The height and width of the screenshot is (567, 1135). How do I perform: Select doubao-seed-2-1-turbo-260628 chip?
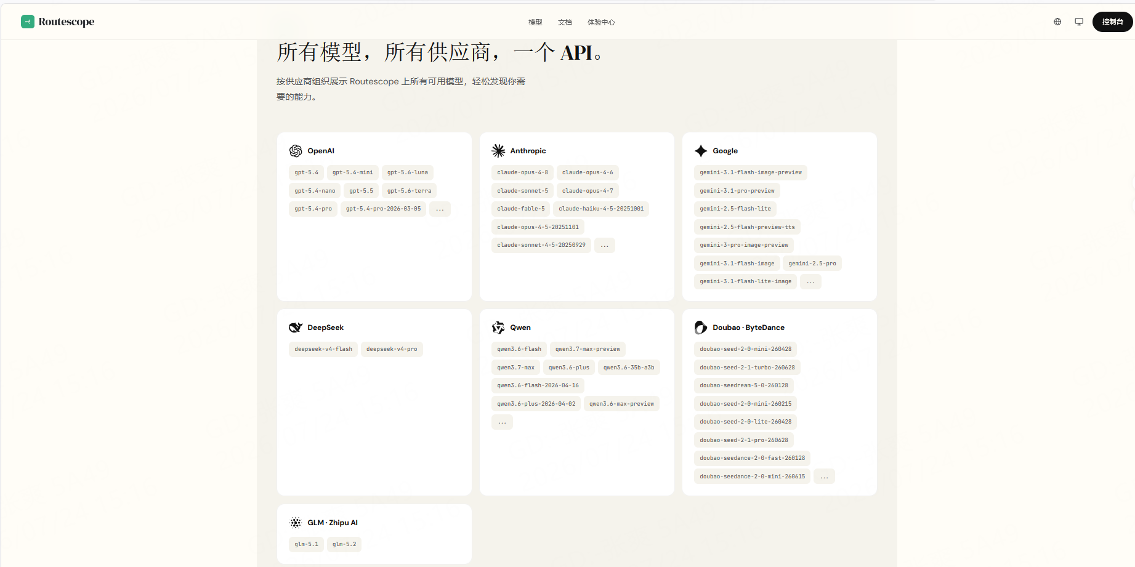click(747, 368)
